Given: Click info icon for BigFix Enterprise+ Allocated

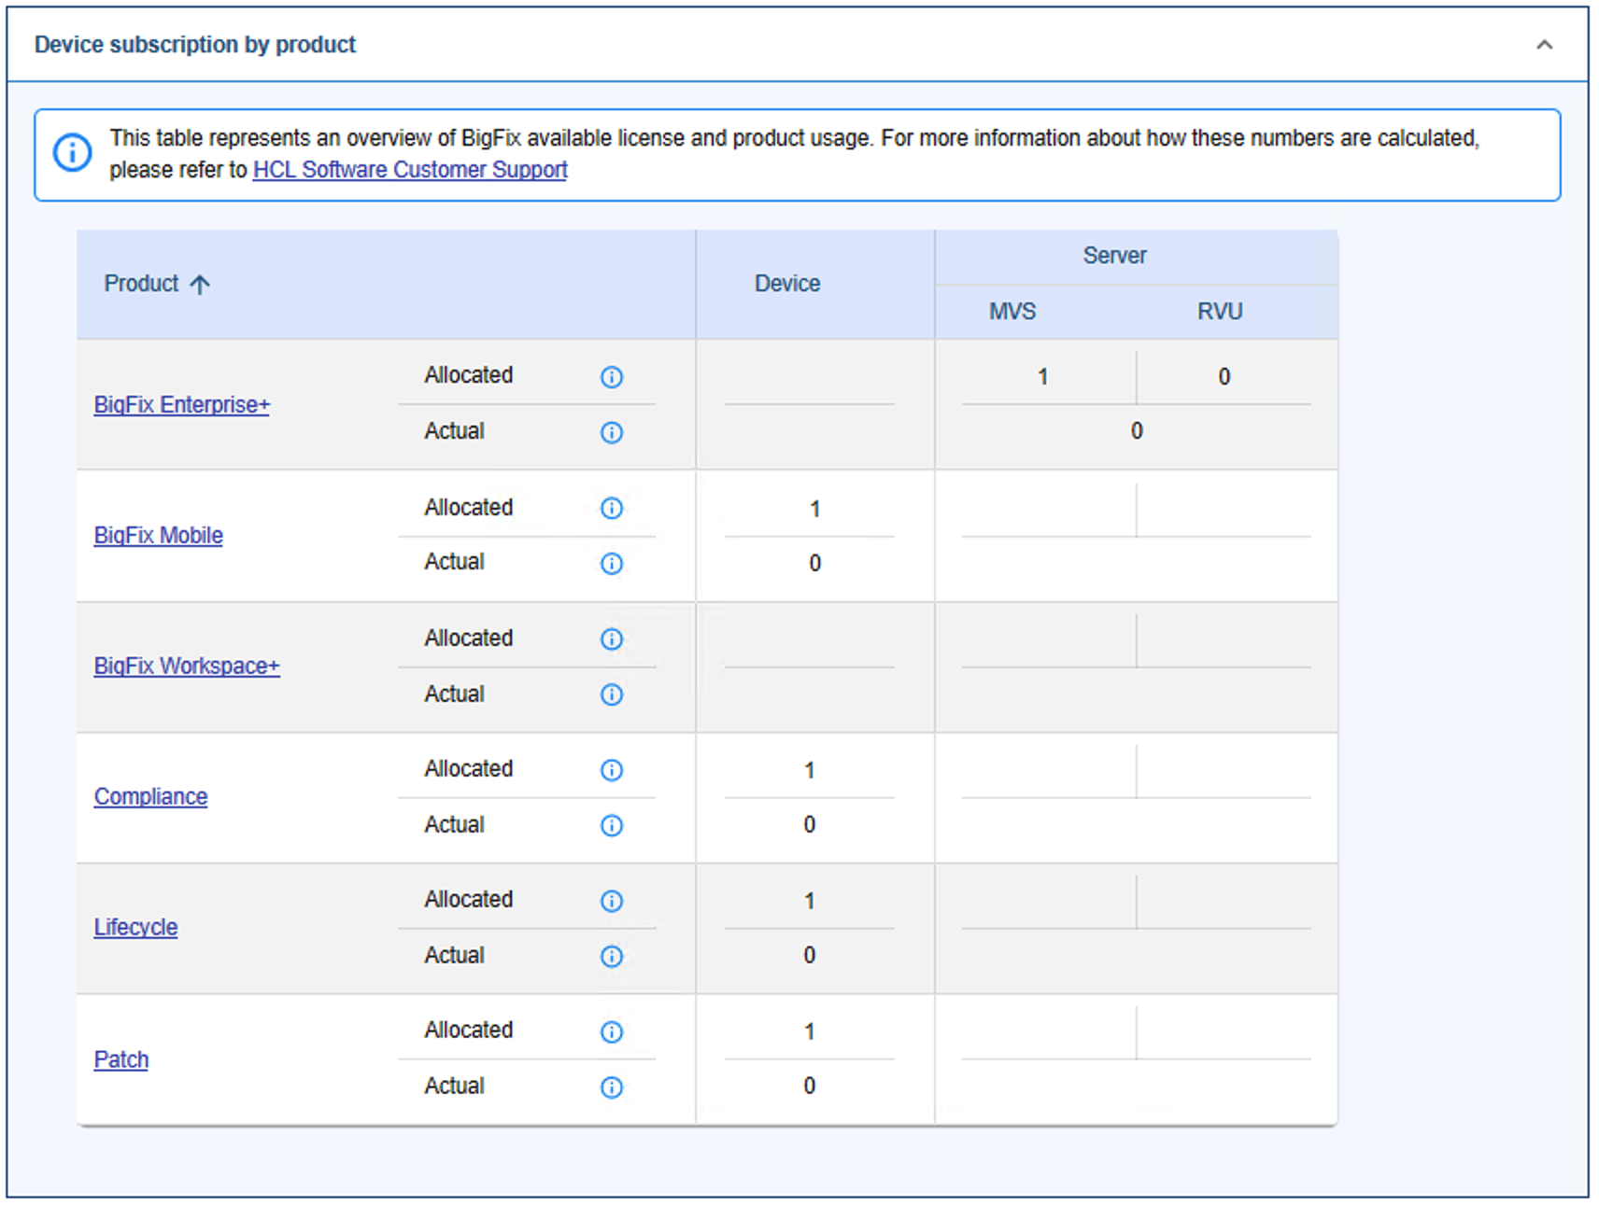Looking at the screenshot, I should pyautogui.click(x=612, y=377).
